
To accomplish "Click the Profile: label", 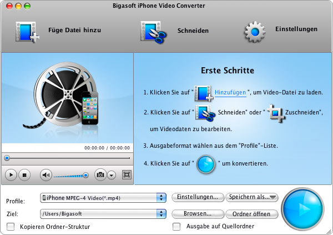I will pyautogui.click(x=16, y=201).
